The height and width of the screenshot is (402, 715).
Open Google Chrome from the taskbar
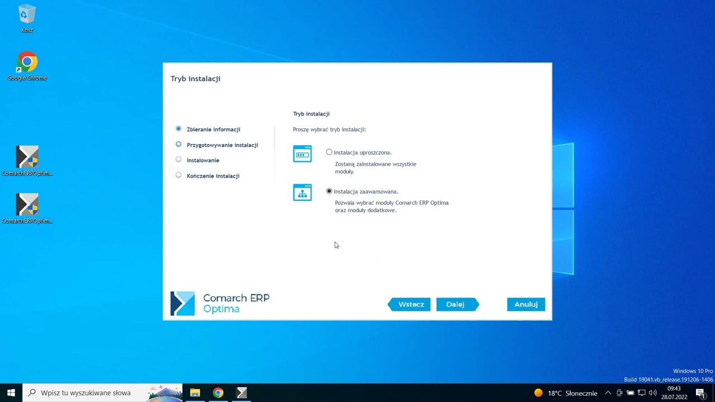pos(218,393)
